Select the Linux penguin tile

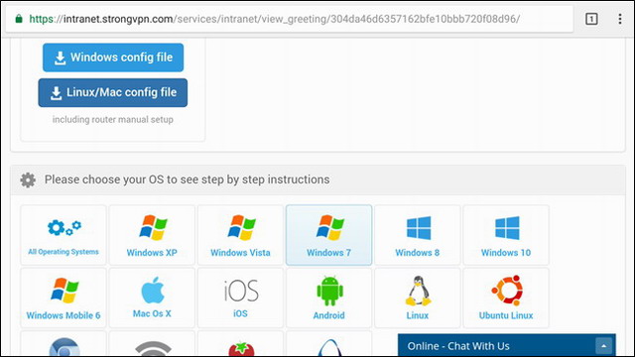click(418, 297)
